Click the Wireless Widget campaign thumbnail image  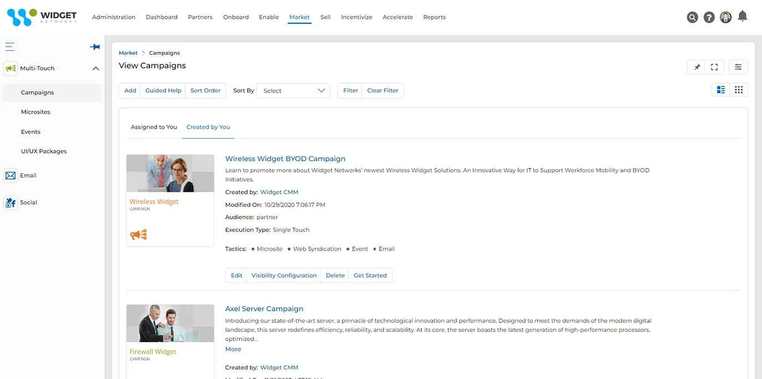coord(170,172)
